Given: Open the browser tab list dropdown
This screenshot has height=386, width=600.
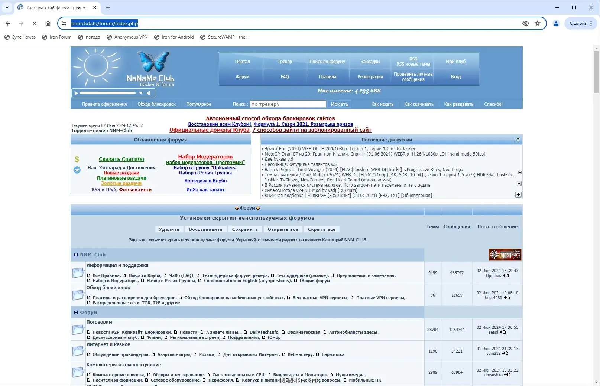Looking at the screenshot, I should pos(7,7).
